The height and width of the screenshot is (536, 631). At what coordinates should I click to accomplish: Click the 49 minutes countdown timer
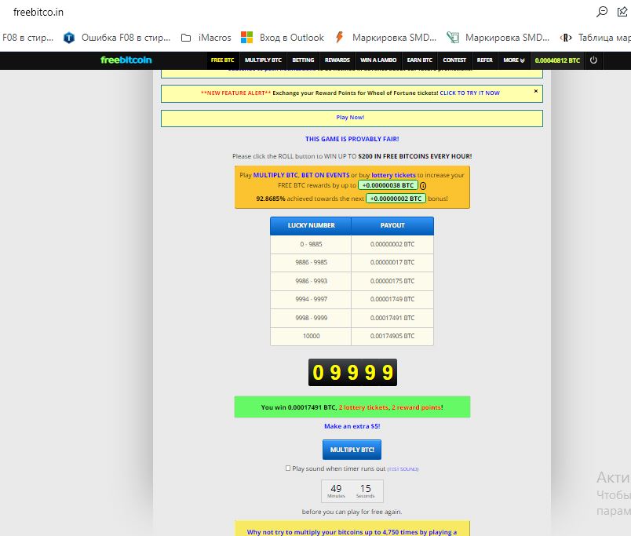(x=336, y=490)
